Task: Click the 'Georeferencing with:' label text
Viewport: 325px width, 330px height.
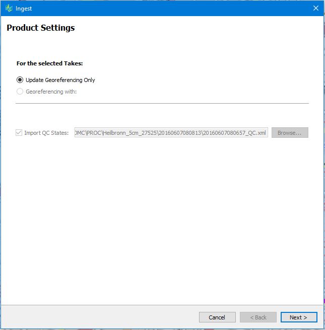Action: point(51,92)
